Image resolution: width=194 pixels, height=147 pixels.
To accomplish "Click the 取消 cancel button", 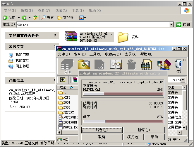I will click(102, 137).
